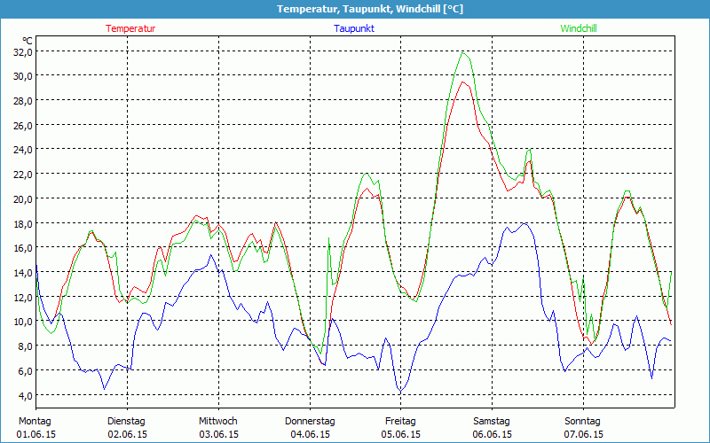This screenshot has height=443, width=710.
Task: Click the 16,0 y-axis value
Action: click(23, 249)
